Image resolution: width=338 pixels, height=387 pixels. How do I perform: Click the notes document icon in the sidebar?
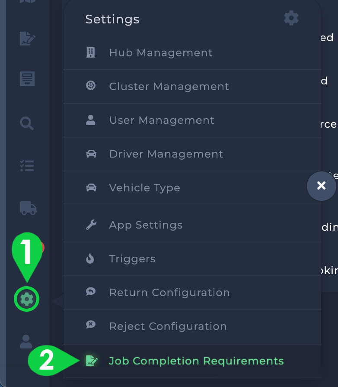26,79
